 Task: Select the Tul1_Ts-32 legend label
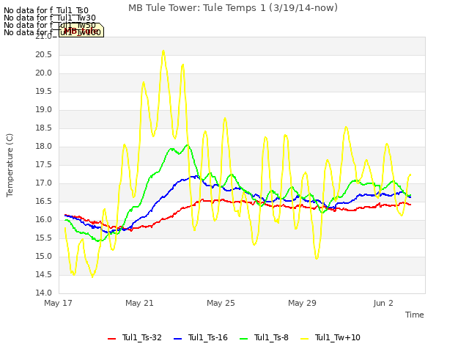tap(141, 337)
